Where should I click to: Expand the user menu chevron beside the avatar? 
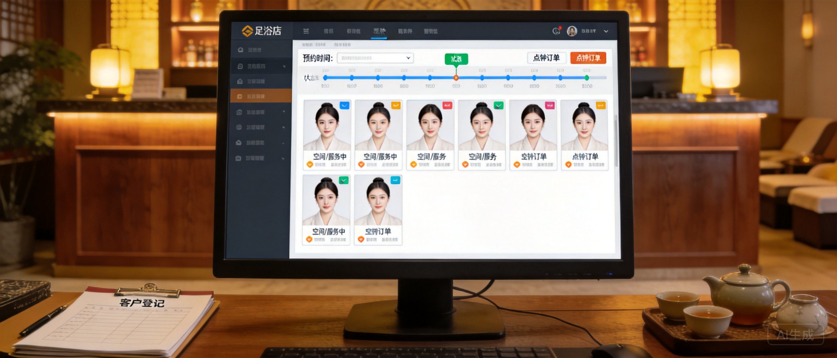click(x=606, y=31)
